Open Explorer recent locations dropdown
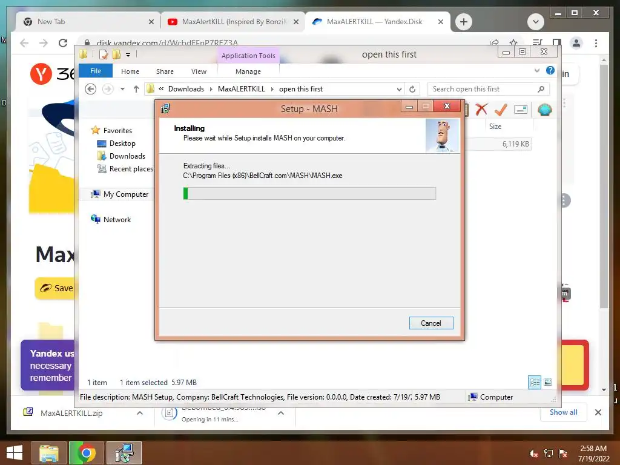The height and width of the screenshot is (465, 620). [x=122, y=89]
